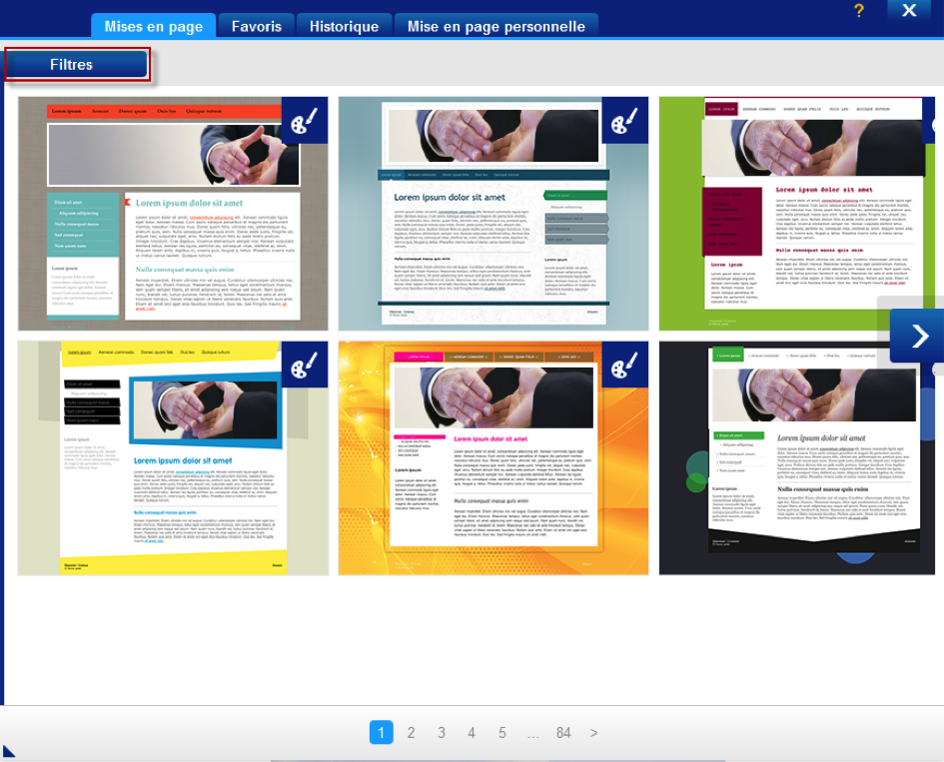This screenshot has height=762, width=944.
Task: Customize colors on the grey-red layout thumbnail
Action: tap(305, 121)
